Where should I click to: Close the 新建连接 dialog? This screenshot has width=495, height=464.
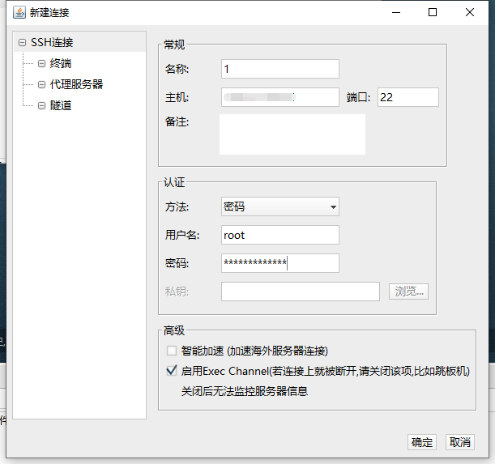470,13
